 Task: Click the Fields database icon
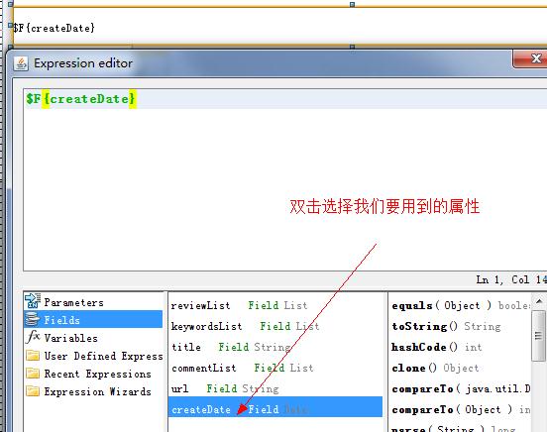33,319
